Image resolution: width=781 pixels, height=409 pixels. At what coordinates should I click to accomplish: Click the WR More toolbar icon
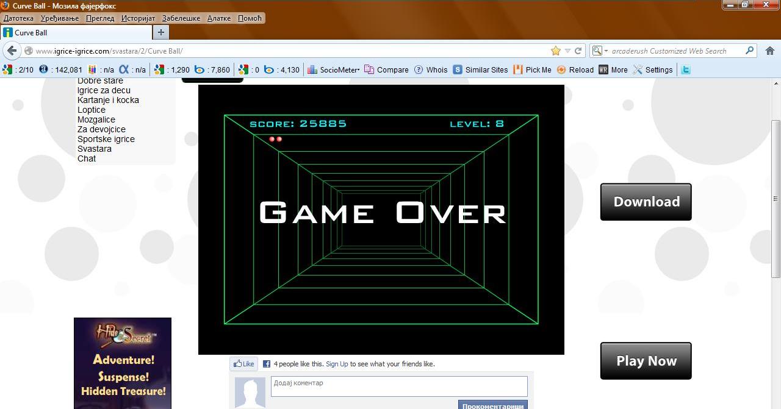(x=613, y=69)
